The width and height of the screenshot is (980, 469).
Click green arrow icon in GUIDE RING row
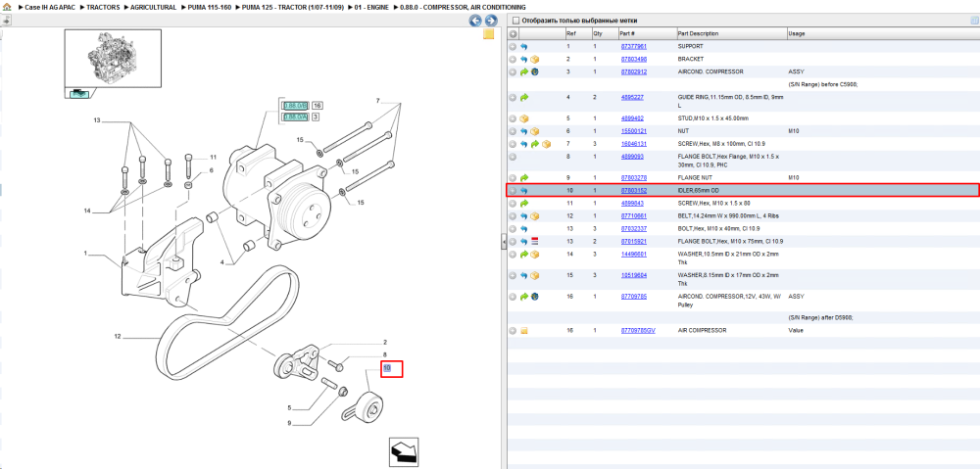[x=523, y=97]
